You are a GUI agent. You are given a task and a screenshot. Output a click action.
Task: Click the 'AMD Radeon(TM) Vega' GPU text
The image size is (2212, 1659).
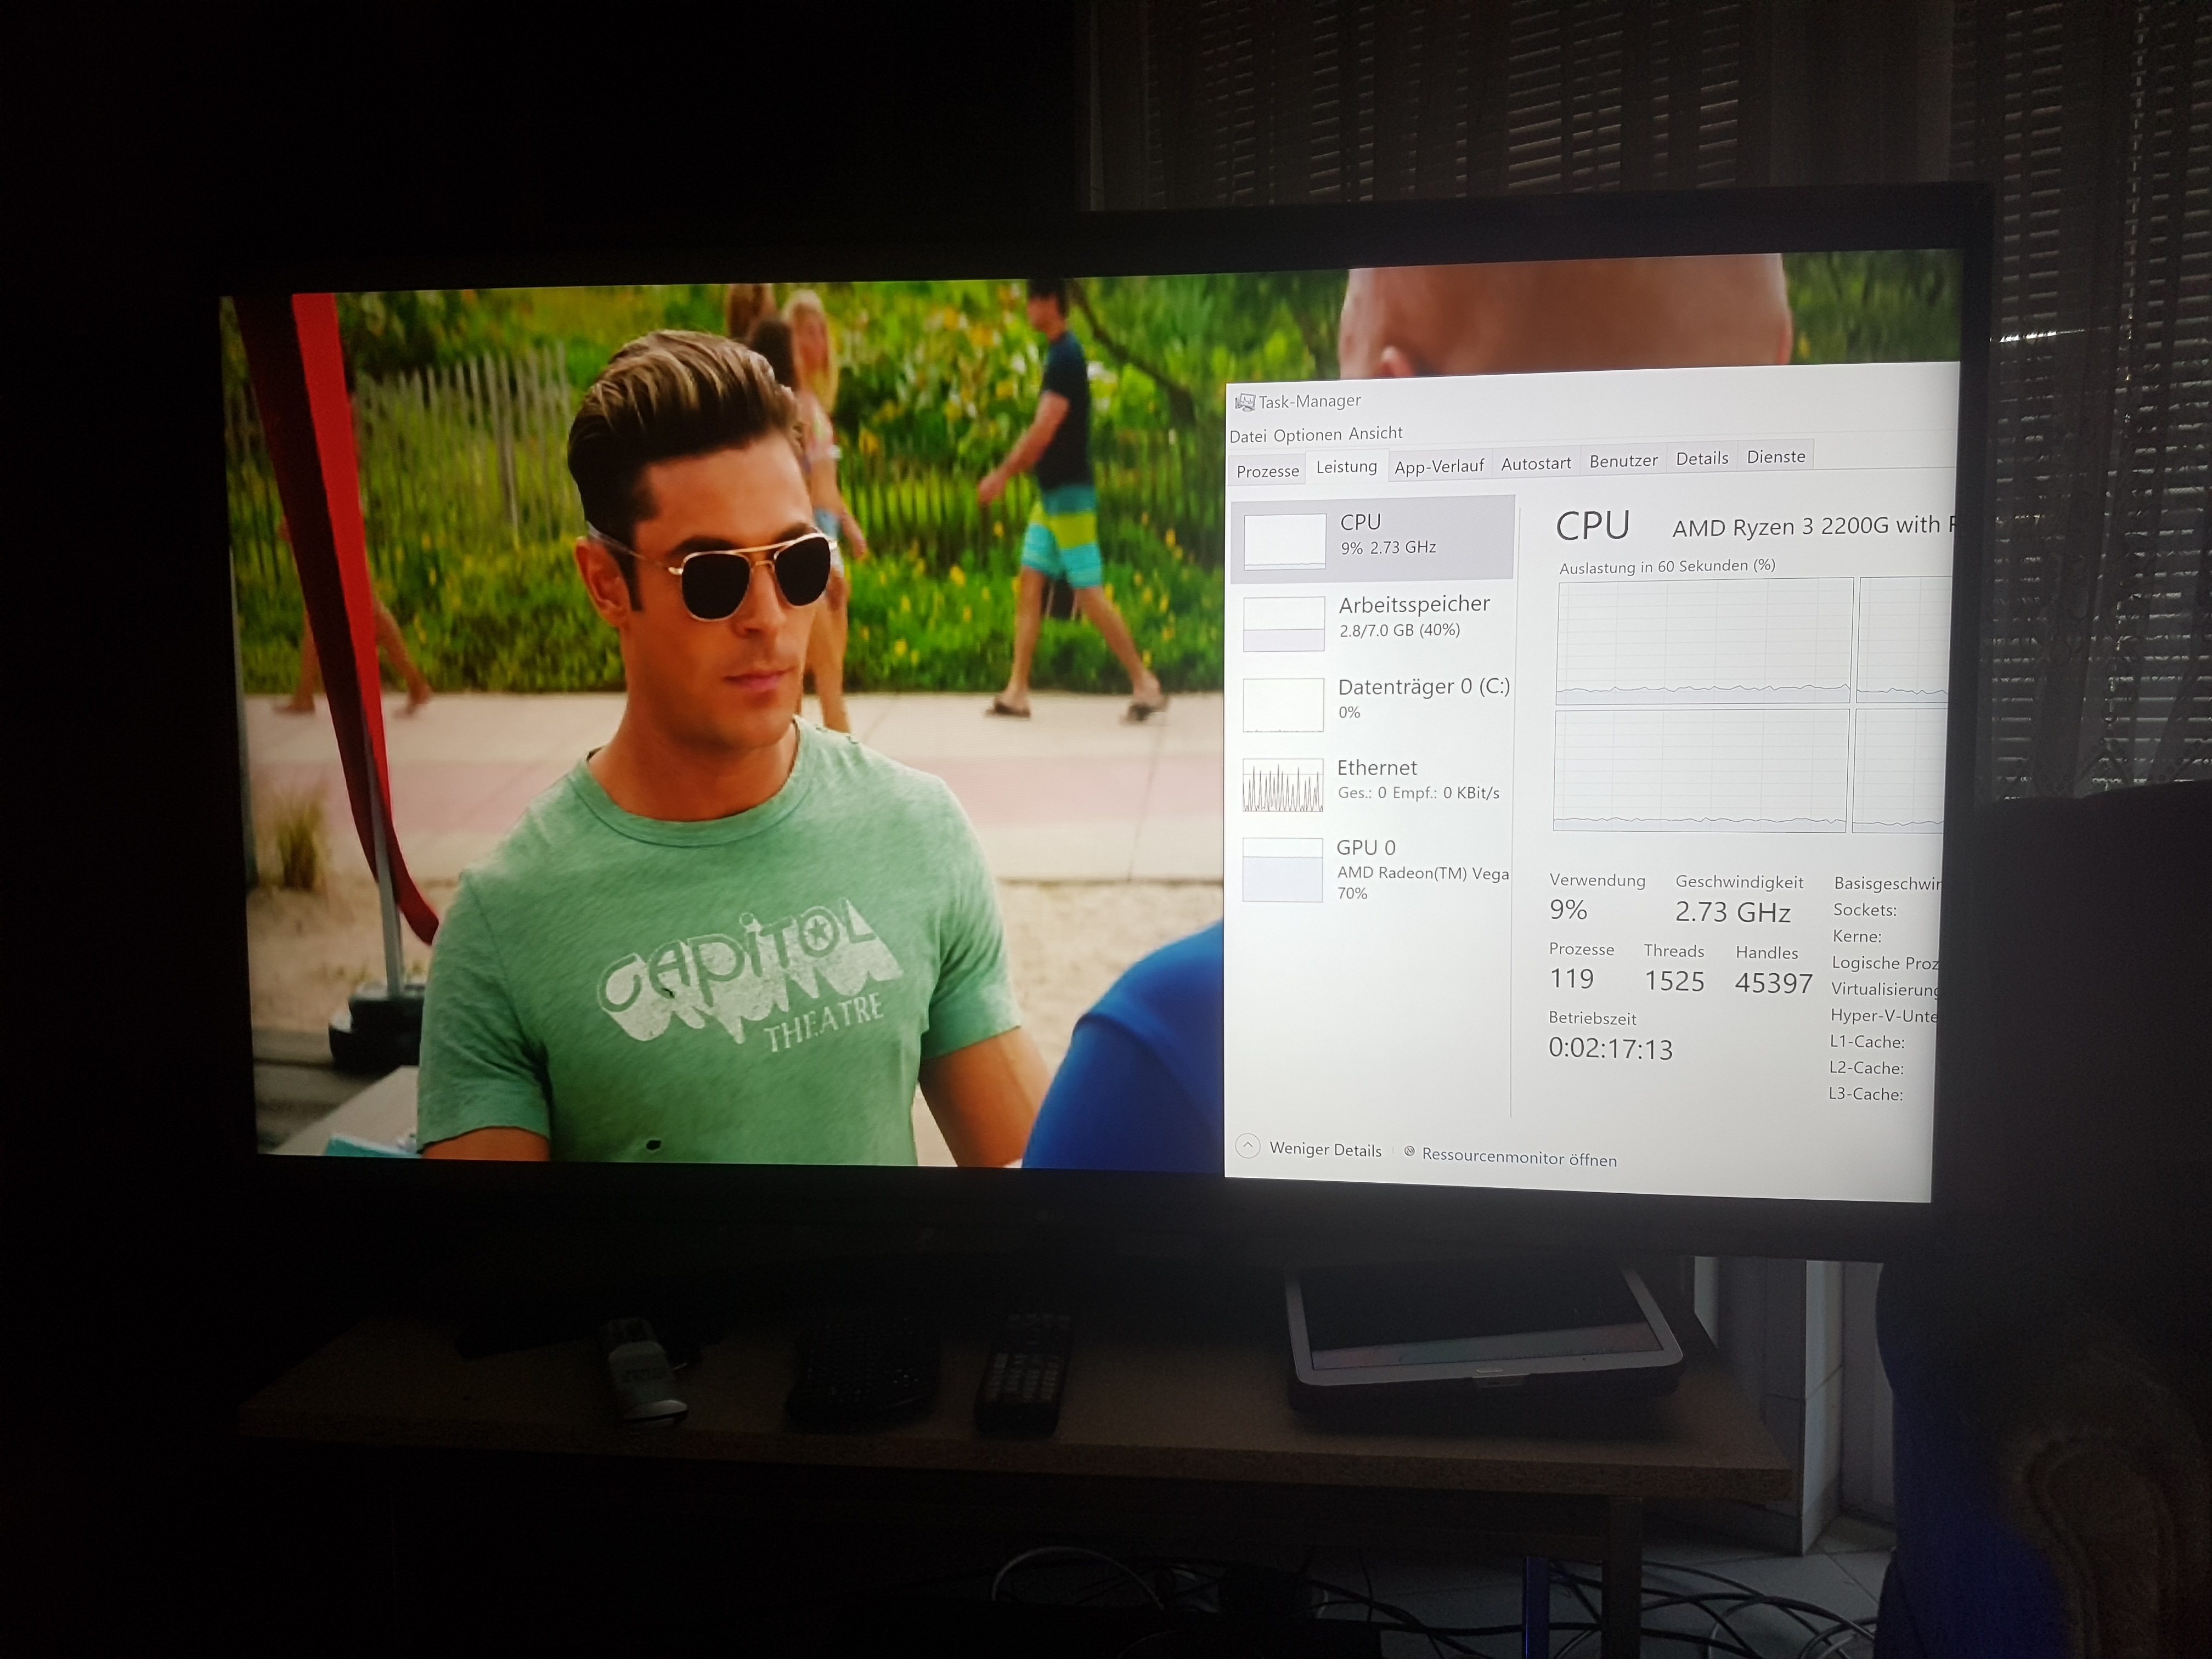(x=1423, y=873)
